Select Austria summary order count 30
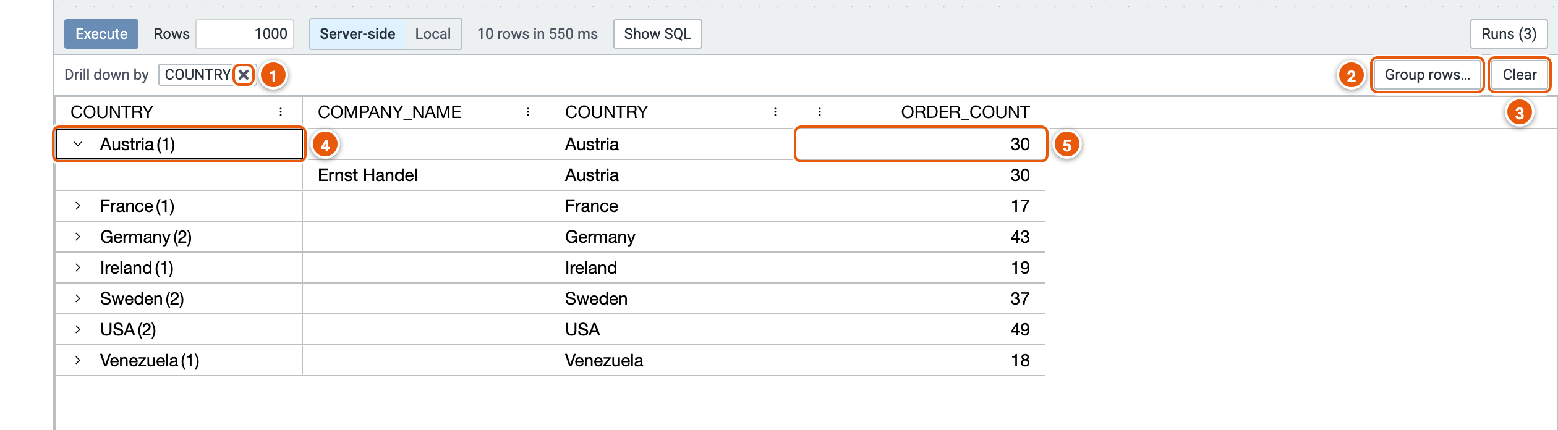 click(921, 144)
